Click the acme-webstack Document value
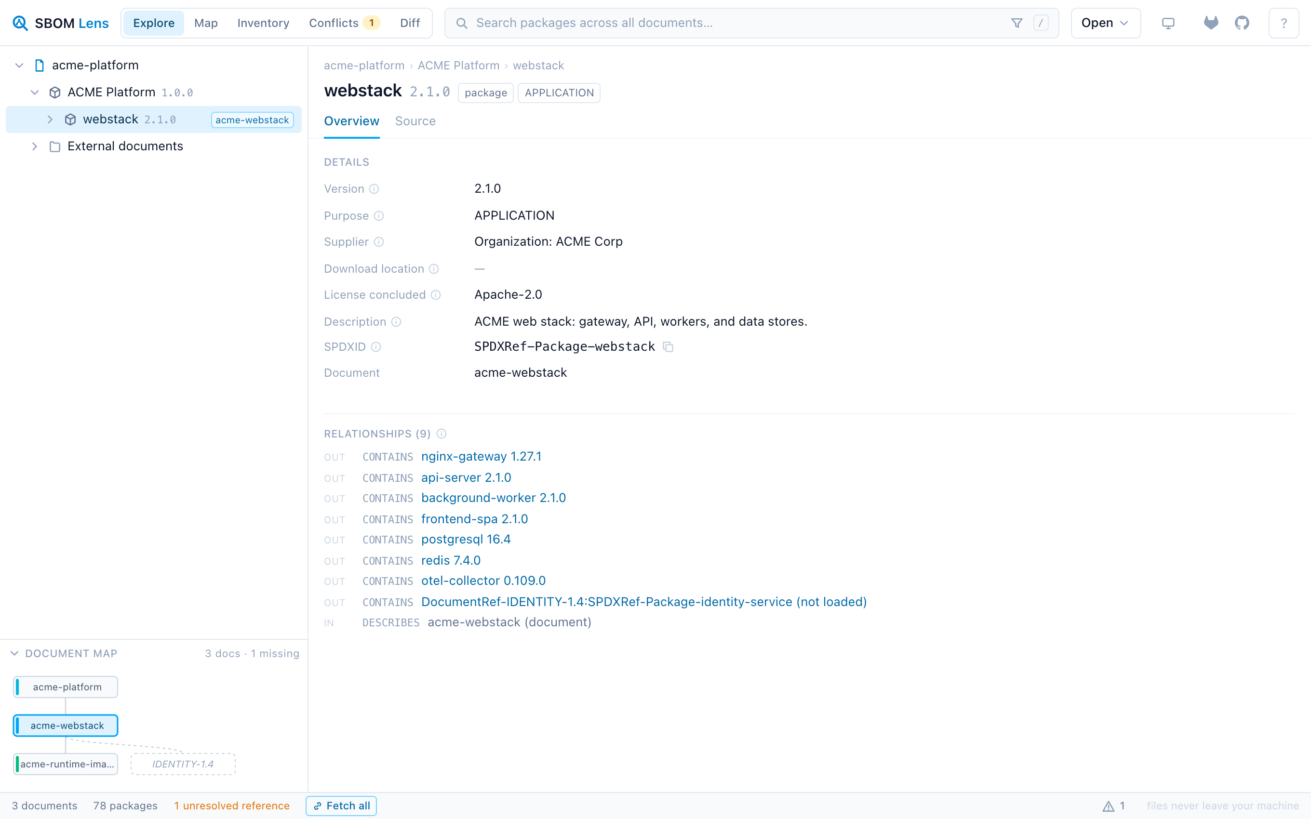The height and width of the screenshot is (819, 1311). coord(521,373)
